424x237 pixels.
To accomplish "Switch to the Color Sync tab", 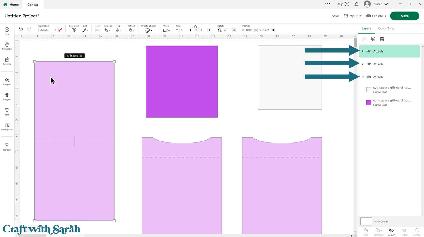I will tap(386, 28).
